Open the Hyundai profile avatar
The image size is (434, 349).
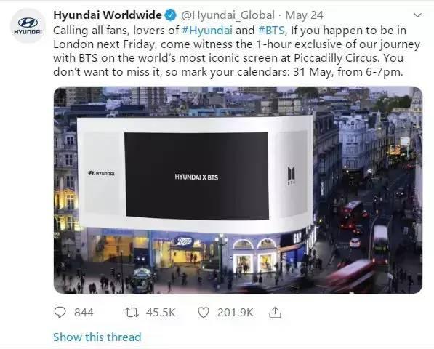pos(28,25)
